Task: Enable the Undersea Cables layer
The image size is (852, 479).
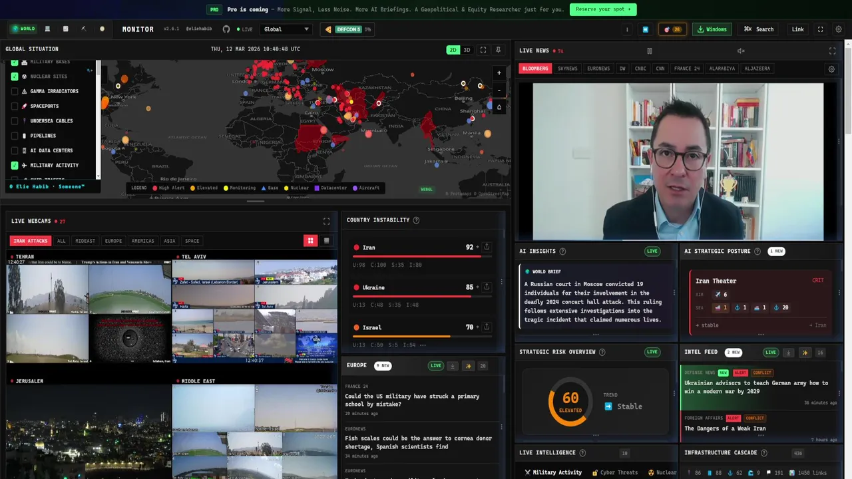Action: 15,121
